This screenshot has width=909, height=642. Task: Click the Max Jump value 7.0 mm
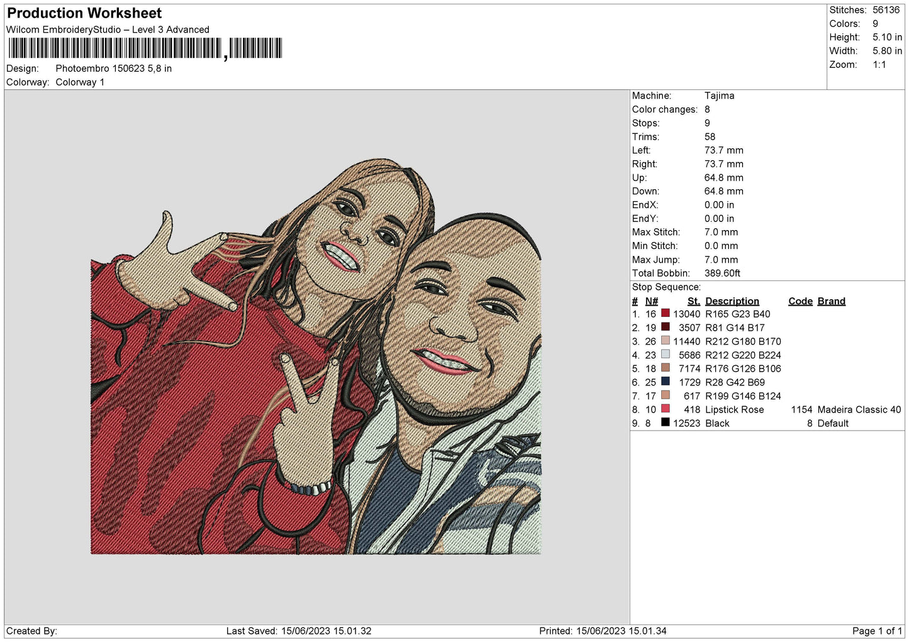[722, 260]
